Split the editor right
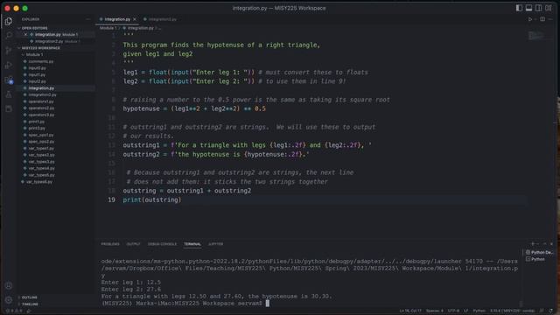Screen dimensions: 560x315 pyautogui.click(x=542, y=19)
